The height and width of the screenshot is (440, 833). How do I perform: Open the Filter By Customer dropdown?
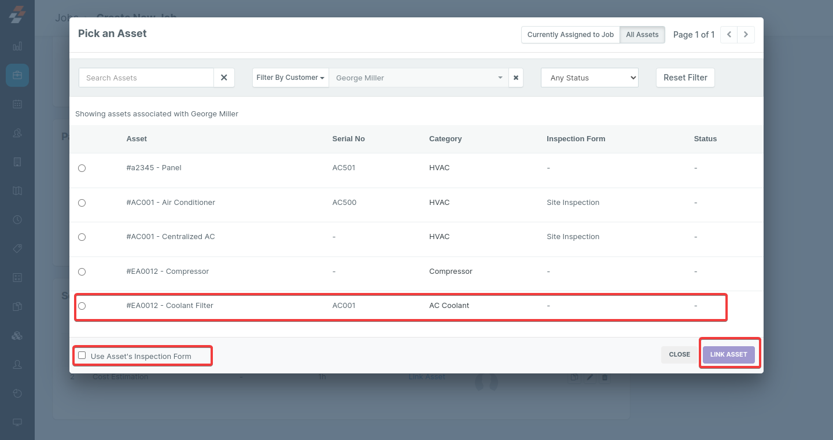pos(290,78)
